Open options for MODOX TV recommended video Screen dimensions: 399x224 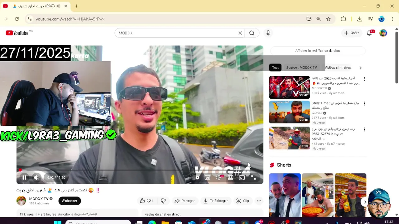tap(364, 79)
